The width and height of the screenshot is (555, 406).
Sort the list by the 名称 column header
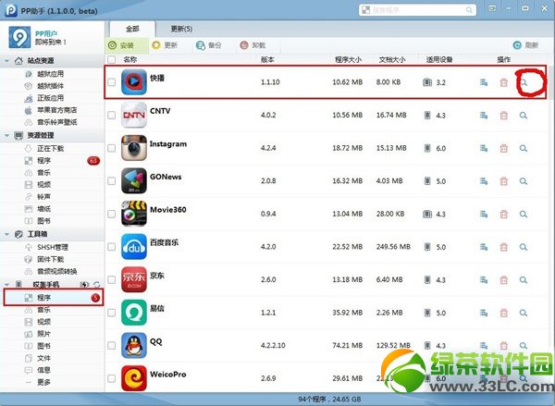pos(129,59)
